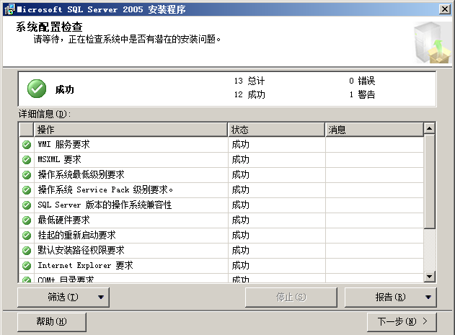The image size is (455, 335).
Task: Click the check icon for SQL Server 版本的操作系统兼容性
Action: coord(27,205)
